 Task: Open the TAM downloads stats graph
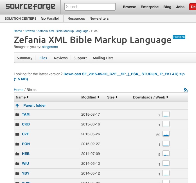[x=166, y=114]
